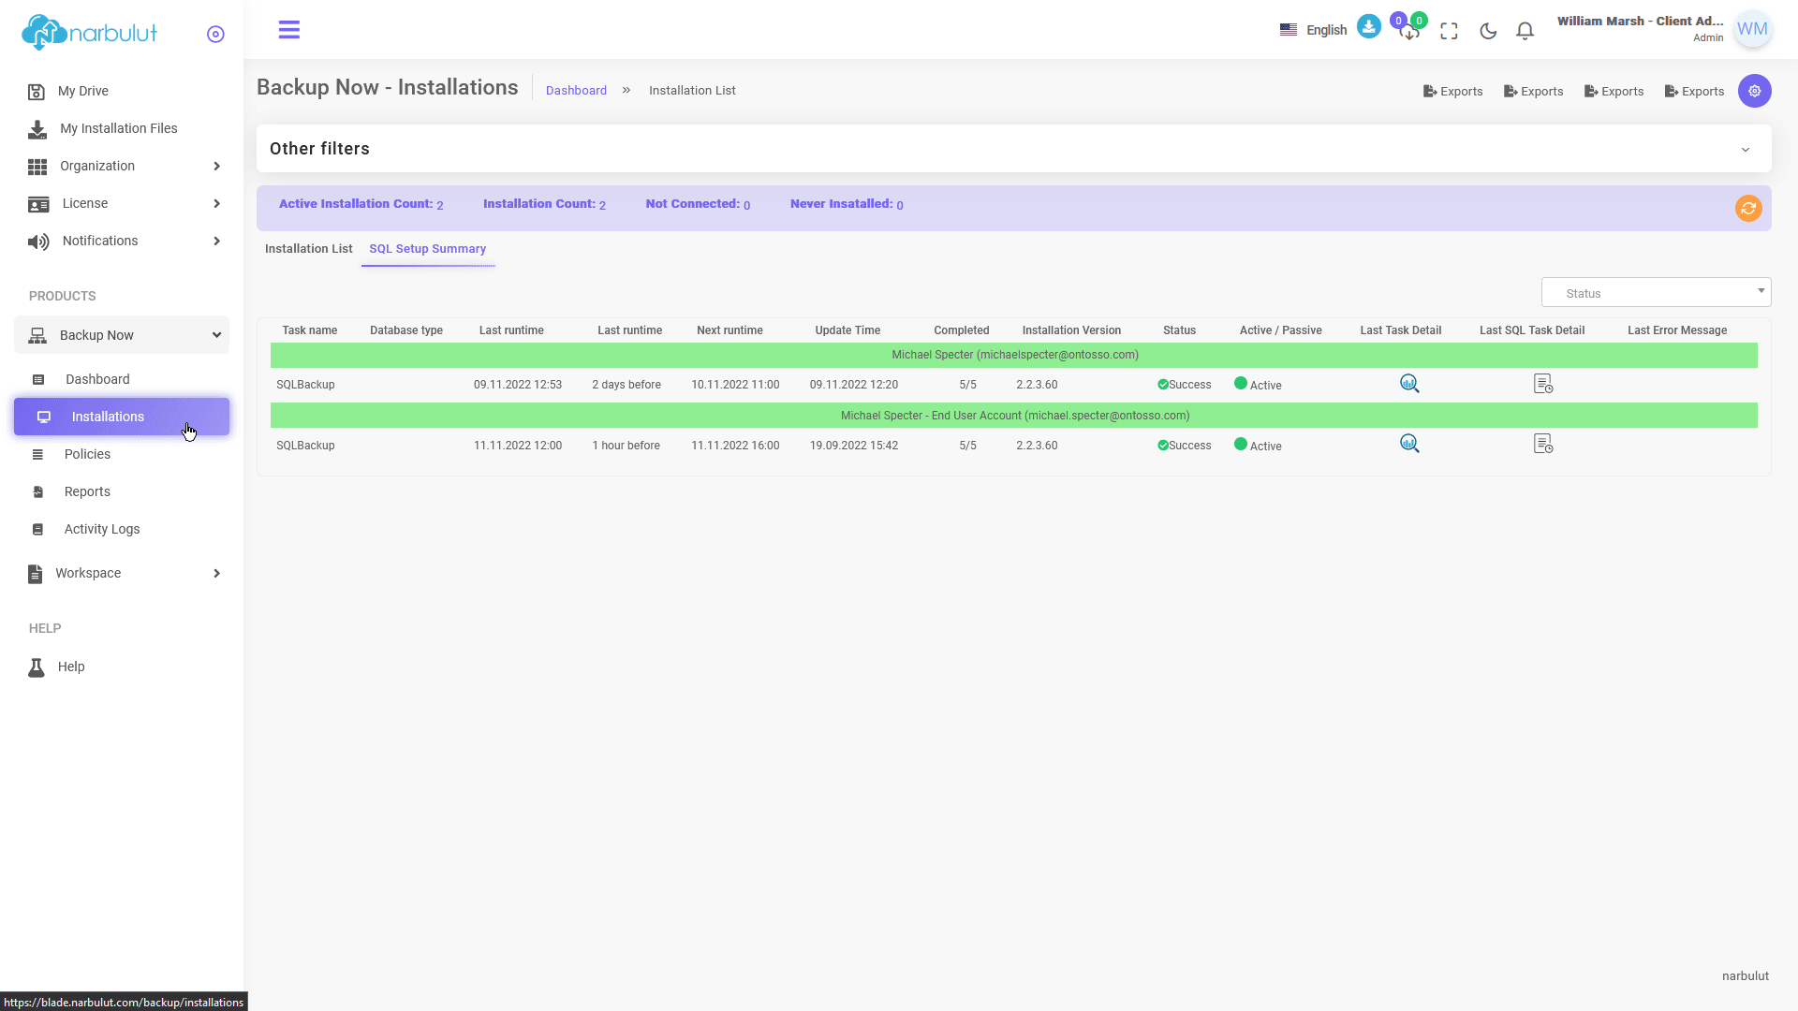Click the Completed column header

(x=961, y=330)
